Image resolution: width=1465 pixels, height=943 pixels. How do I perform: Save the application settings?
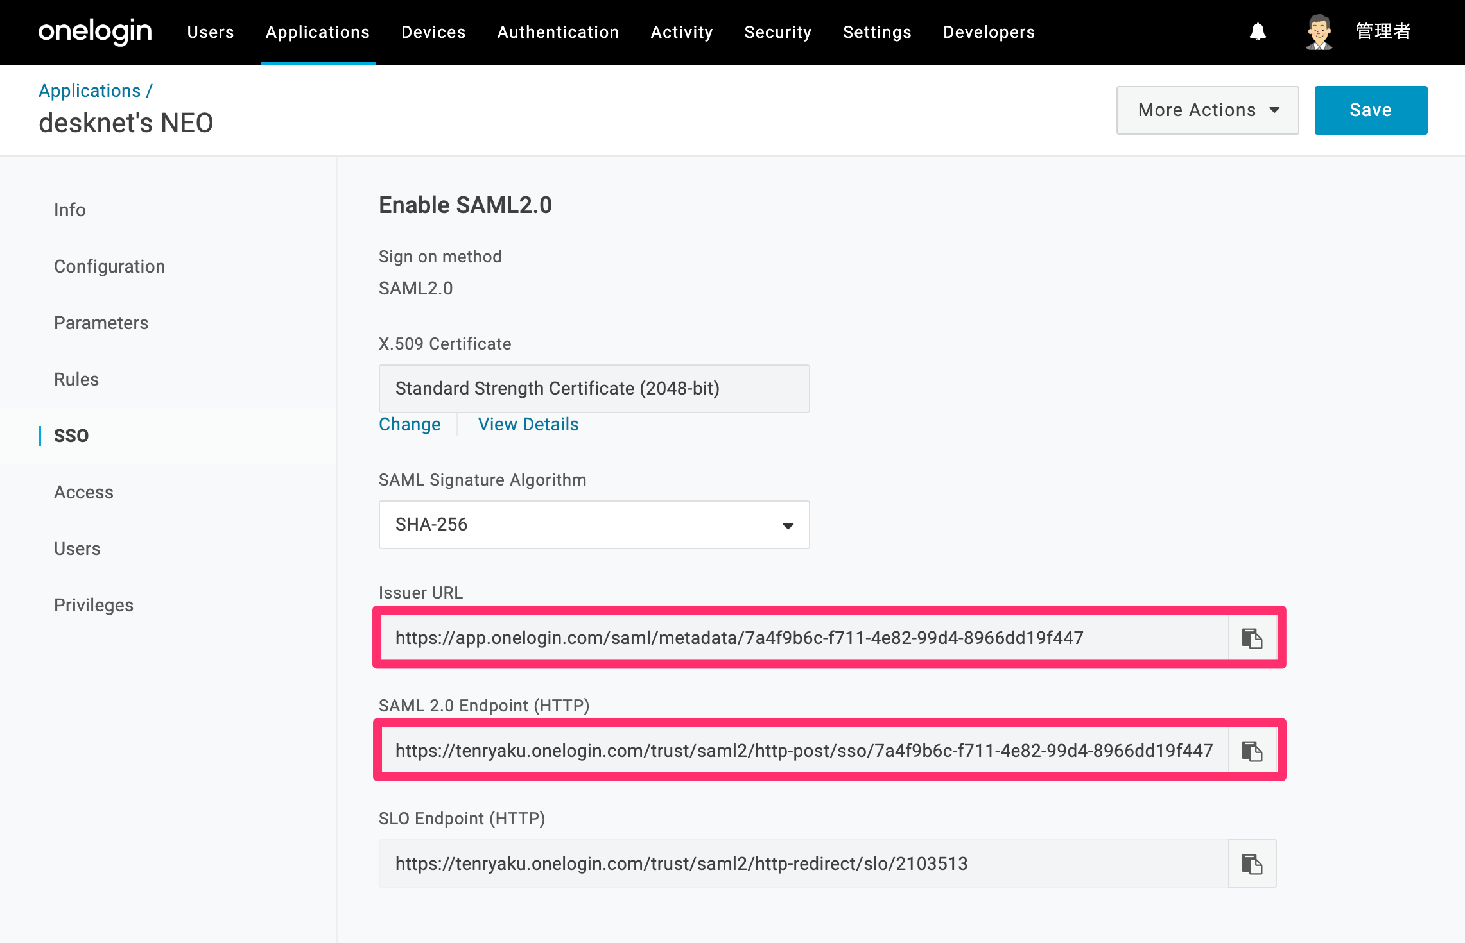point(1371,110)
